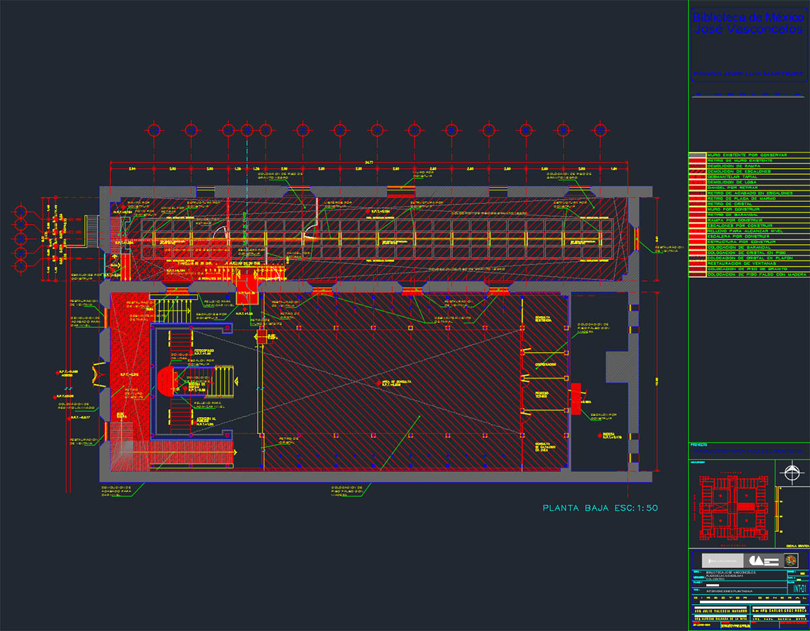
Task: Click striped 'Demolicion de escalones' legend swatch
Action: point(697,171)
